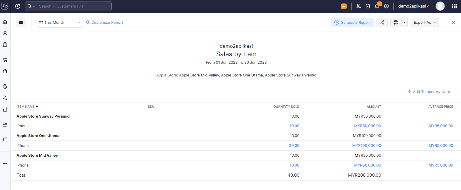Select the Apple Store Sunway Pyramid group row
Screen dimensions: 461x190
point(236,116)
